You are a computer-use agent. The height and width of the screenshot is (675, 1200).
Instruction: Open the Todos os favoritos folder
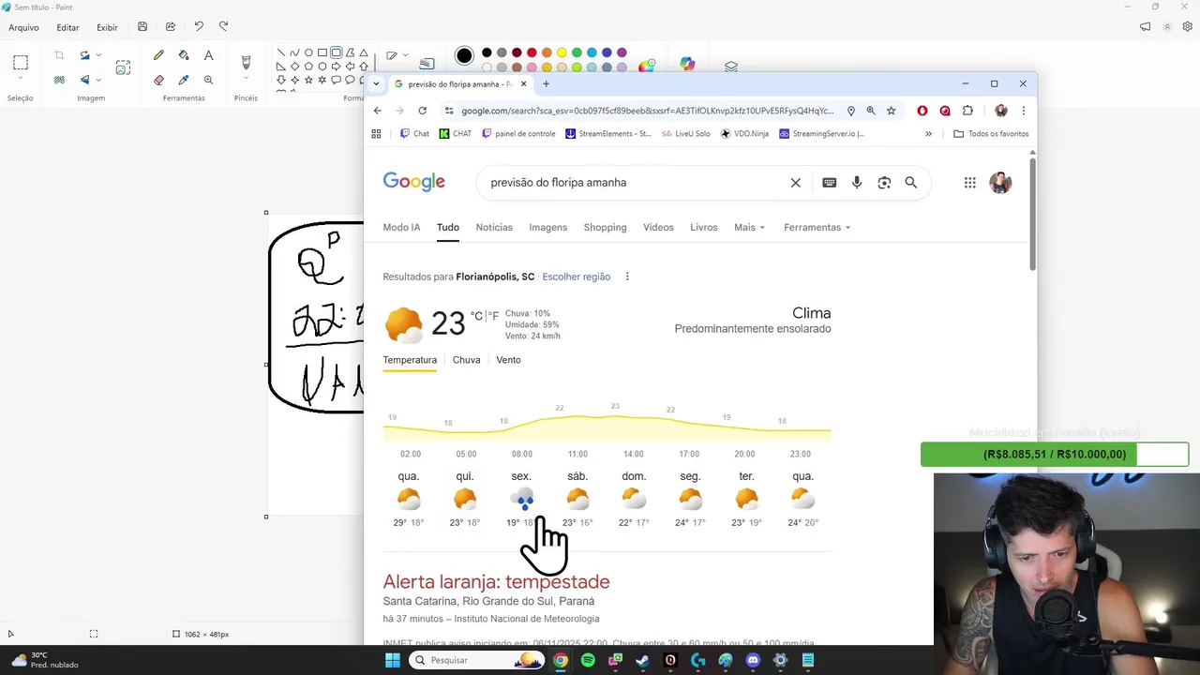point(991,134)
